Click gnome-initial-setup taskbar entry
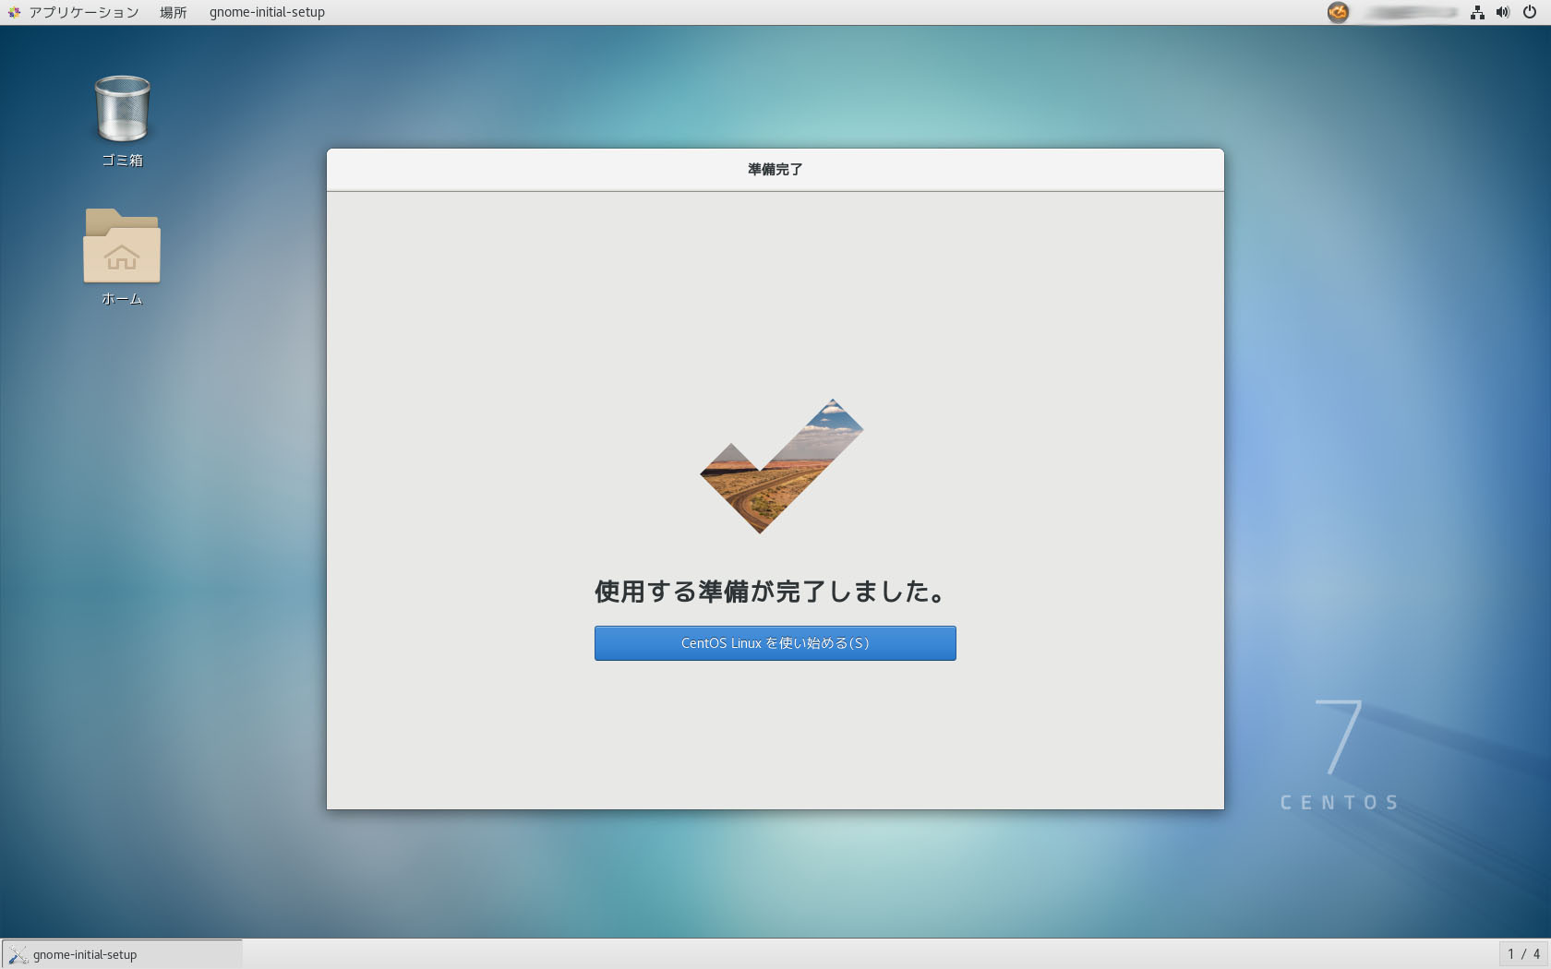 [x=122, y=954]
